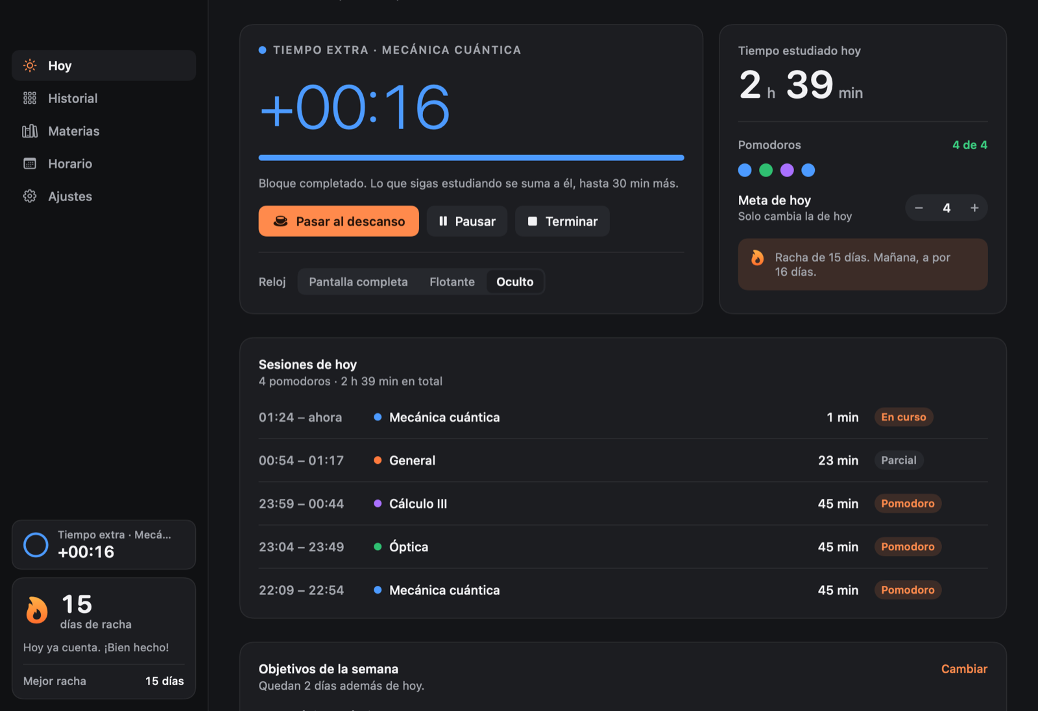Click the Parcial badge on General session
Image resolution: width=1038 pixels, height=711 pixels.
pos(899,460)
